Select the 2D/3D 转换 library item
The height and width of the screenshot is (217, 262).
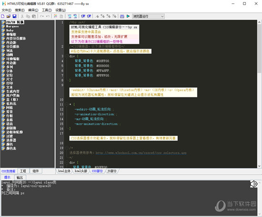15,22
